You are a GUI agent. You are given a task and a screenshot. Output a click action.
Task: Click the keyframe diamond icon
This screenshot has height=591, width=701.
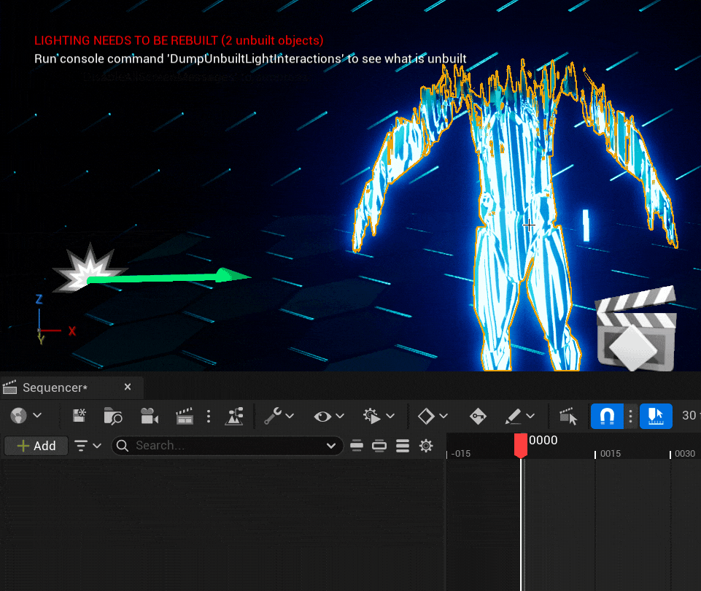pyautogui.click(x=426, y=416)
